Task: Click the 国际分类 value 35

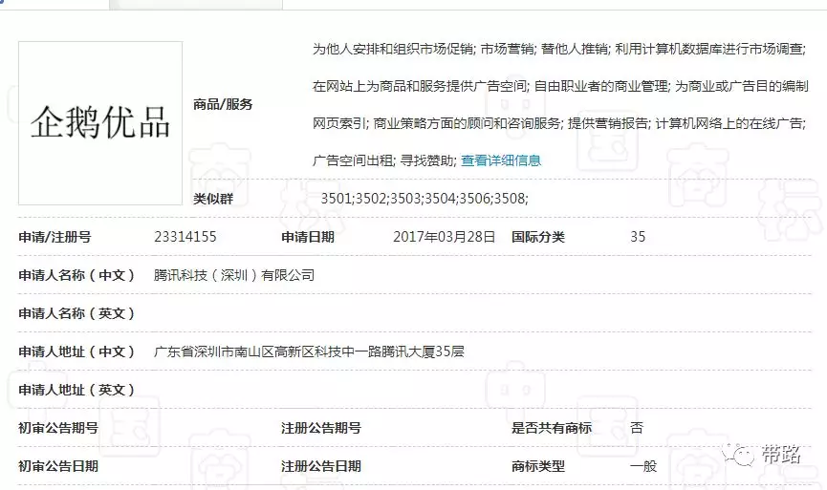Action: (638, 237)
